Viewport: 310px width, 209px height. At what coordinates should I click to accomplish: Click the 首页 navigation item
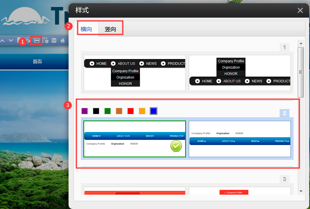(37, 61)
